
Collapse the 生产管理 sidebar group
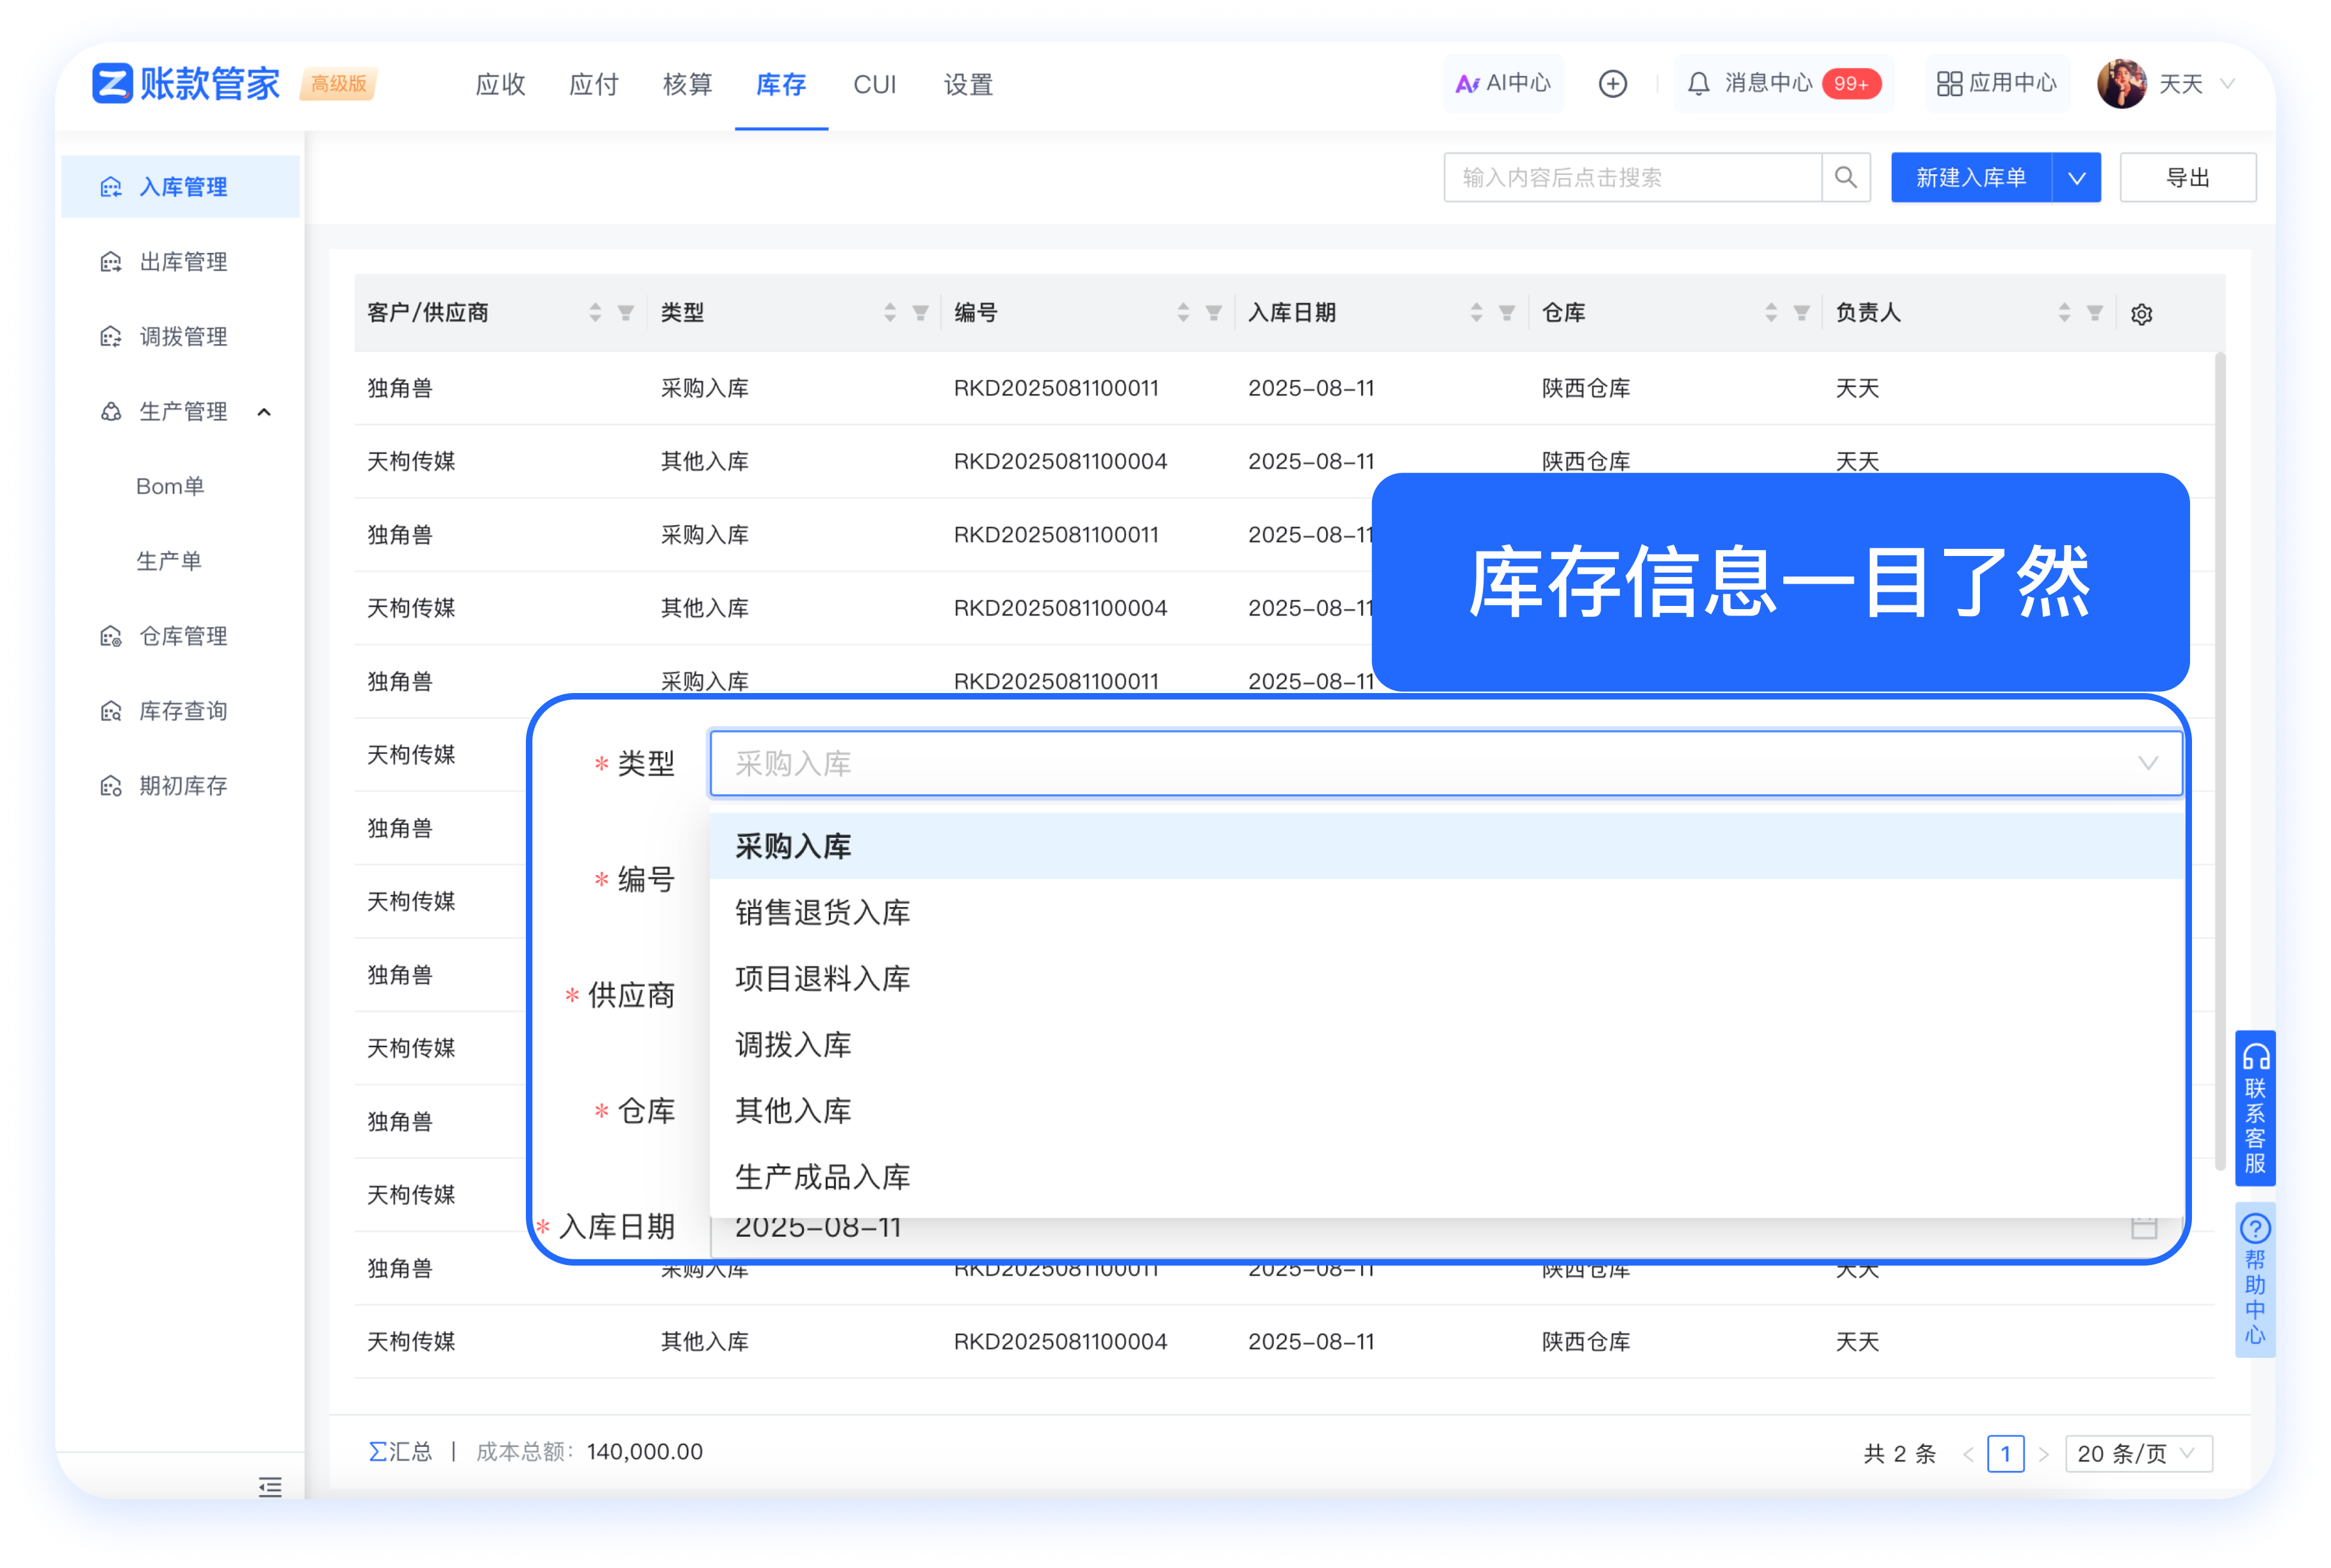[x=264, y=412]
